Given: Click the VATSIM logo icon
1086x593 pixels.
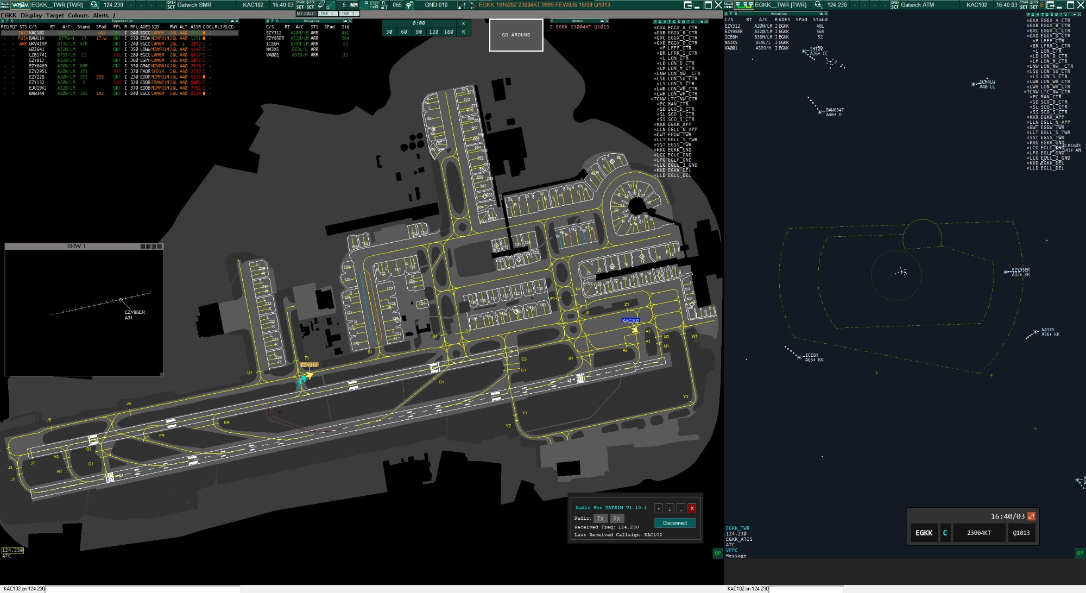Looking at the screenshot, I should 21,4.
